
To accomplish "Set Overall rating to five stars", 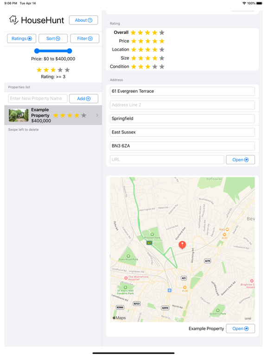I will click(162, 33).
